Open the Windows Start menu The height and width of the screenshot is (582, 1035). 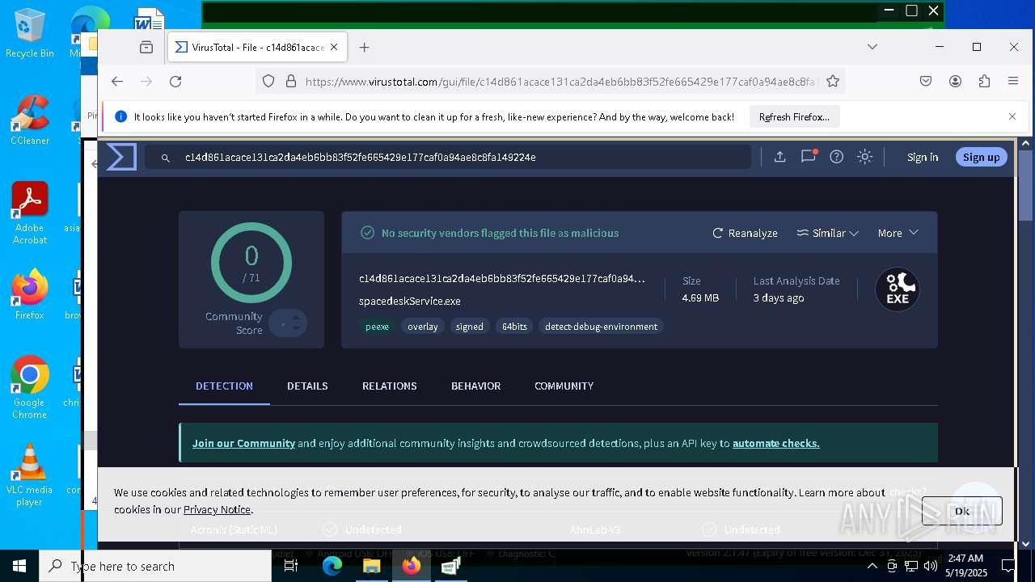[19, 566]
